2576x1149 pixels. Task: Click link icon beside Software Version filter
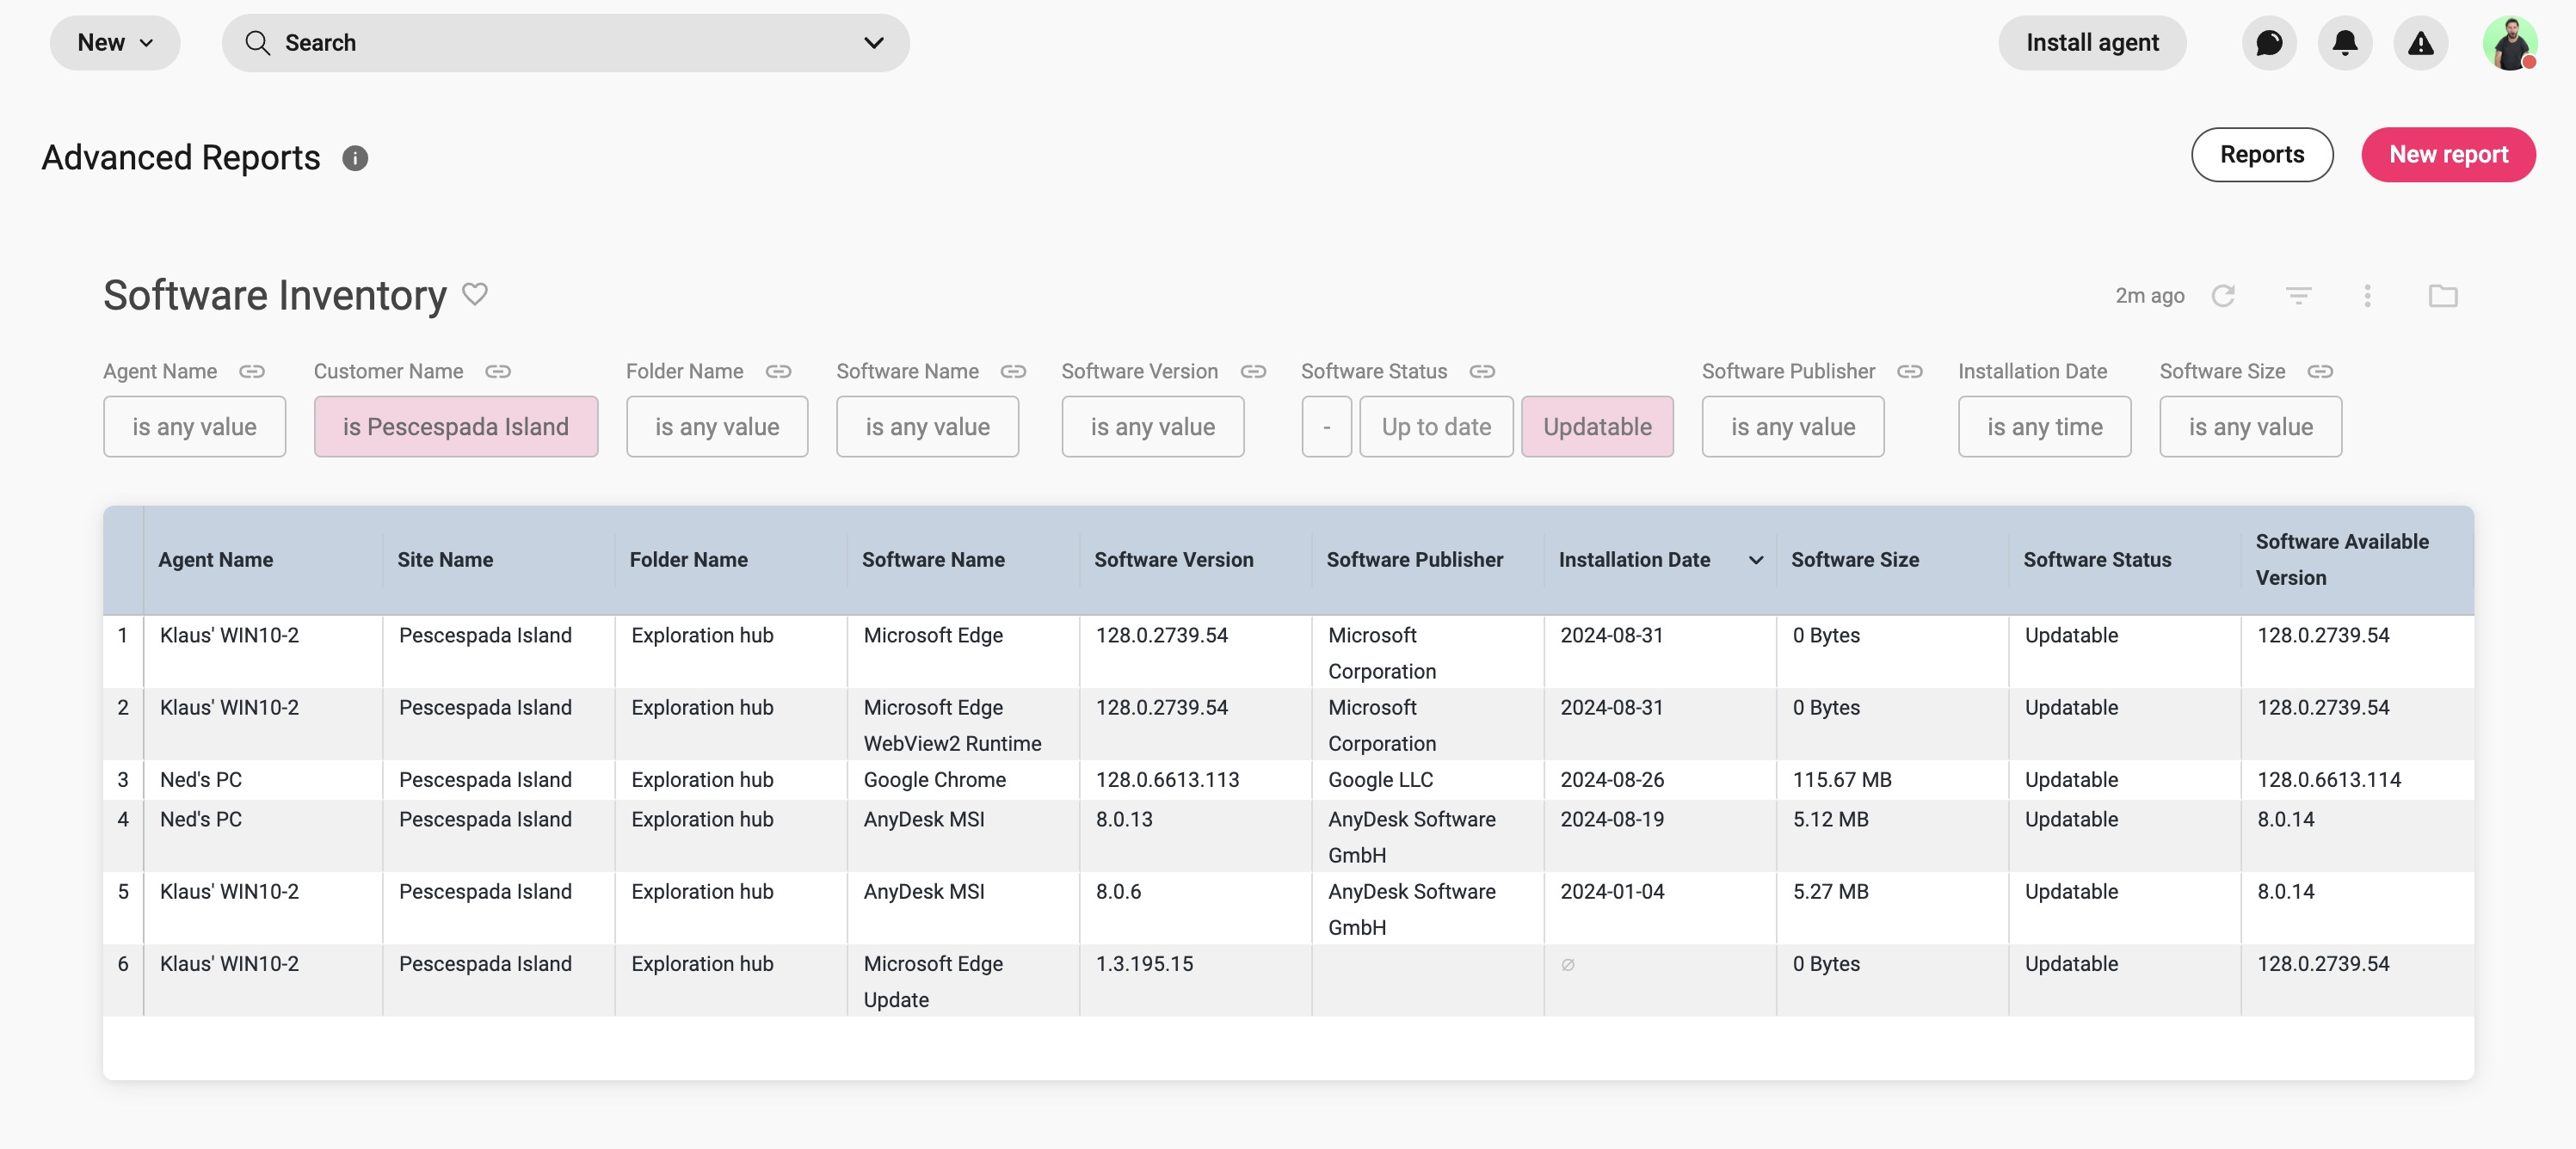click(1253, 371)
